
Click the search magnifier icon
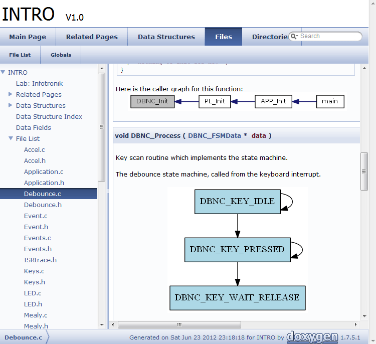pos(294,37)
